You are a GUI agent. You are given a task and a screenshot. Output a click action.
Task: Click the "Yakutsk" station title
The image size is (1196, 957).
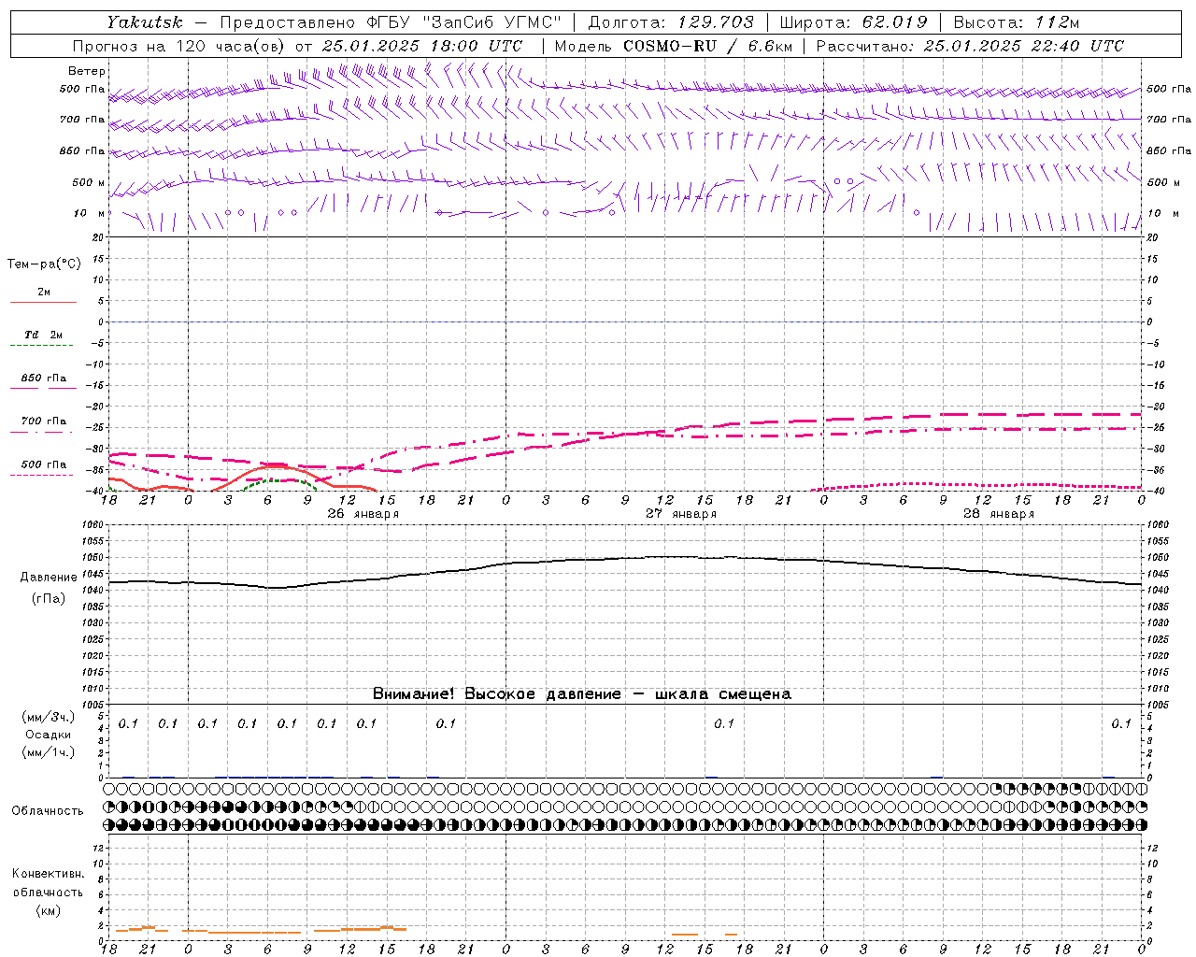tap(144, 22)
